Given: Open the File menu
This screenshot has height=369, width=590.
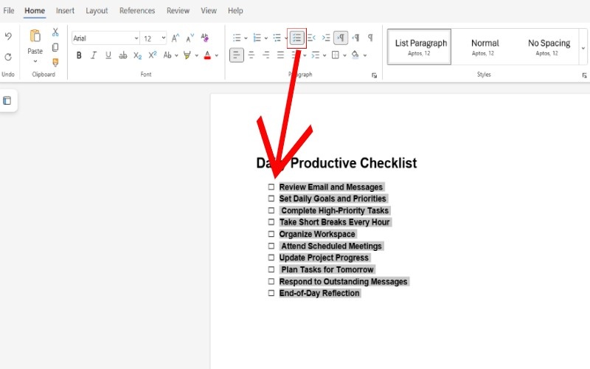Looking at the screenshot, I should 9,10.
